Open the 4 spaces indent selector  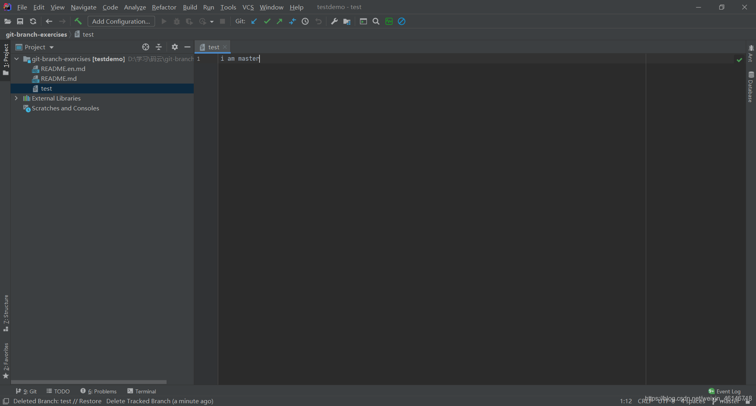693,401
